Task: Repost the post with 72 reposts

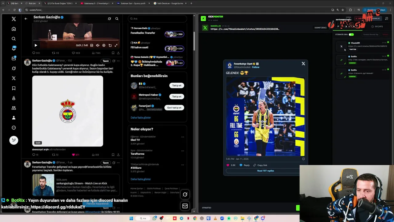Action: coord(55,155)
